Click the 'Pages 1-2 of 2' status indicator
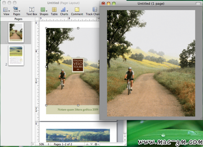Screen dimensions: 203x147 63,144
